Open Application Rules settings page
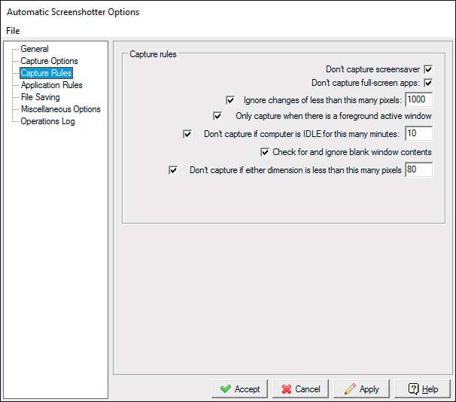The image size is (456, 402). point(51,85)
